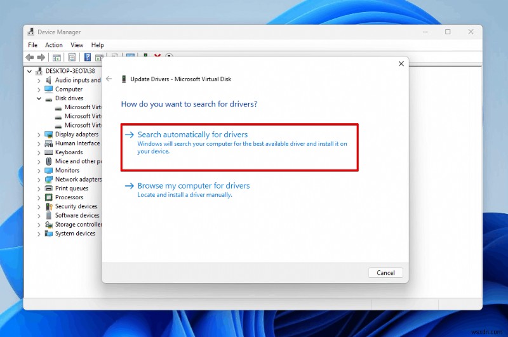The width and height of the screenshot is (508, 337).
Task: Click the Network adapters icon
Action: (x=49, y=180)
